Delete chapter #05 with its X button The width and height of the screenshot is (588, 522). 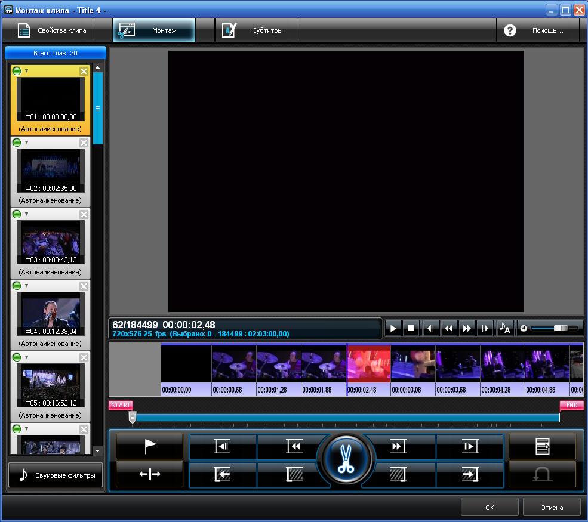(x=84, y=357)
